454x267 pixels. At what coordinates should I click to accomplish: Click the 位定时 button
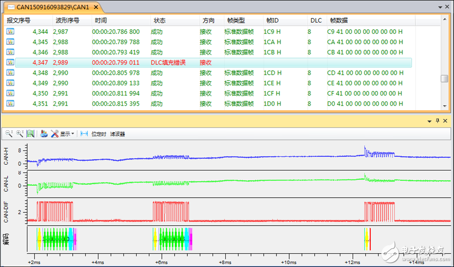point(98,134)
